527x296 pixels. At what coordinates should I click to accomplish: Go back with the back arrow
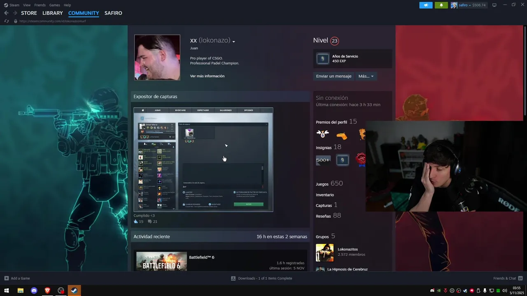[x=6, y=13]
